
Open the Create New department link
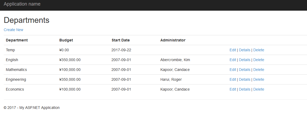coord(13,30)
